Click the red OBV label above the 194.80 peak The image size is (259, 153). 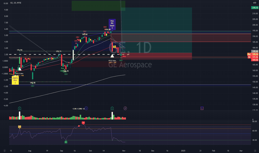click(105, 27)
